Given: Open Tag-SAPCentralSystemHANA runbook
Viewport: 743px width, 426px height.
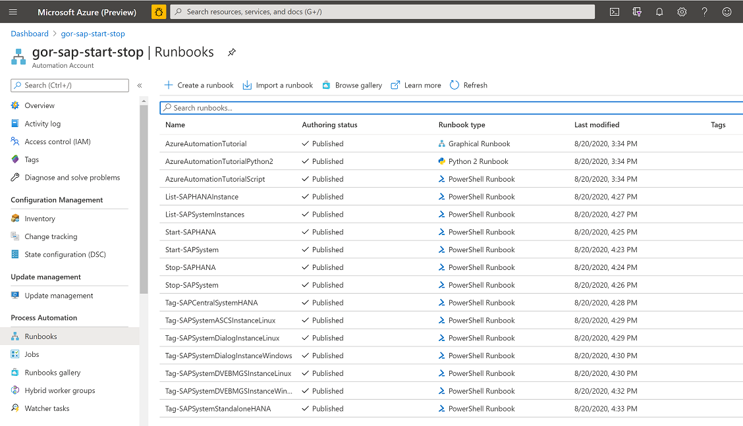Looking at the screenshot, I should pyautogui.click(x=211, y=303).
